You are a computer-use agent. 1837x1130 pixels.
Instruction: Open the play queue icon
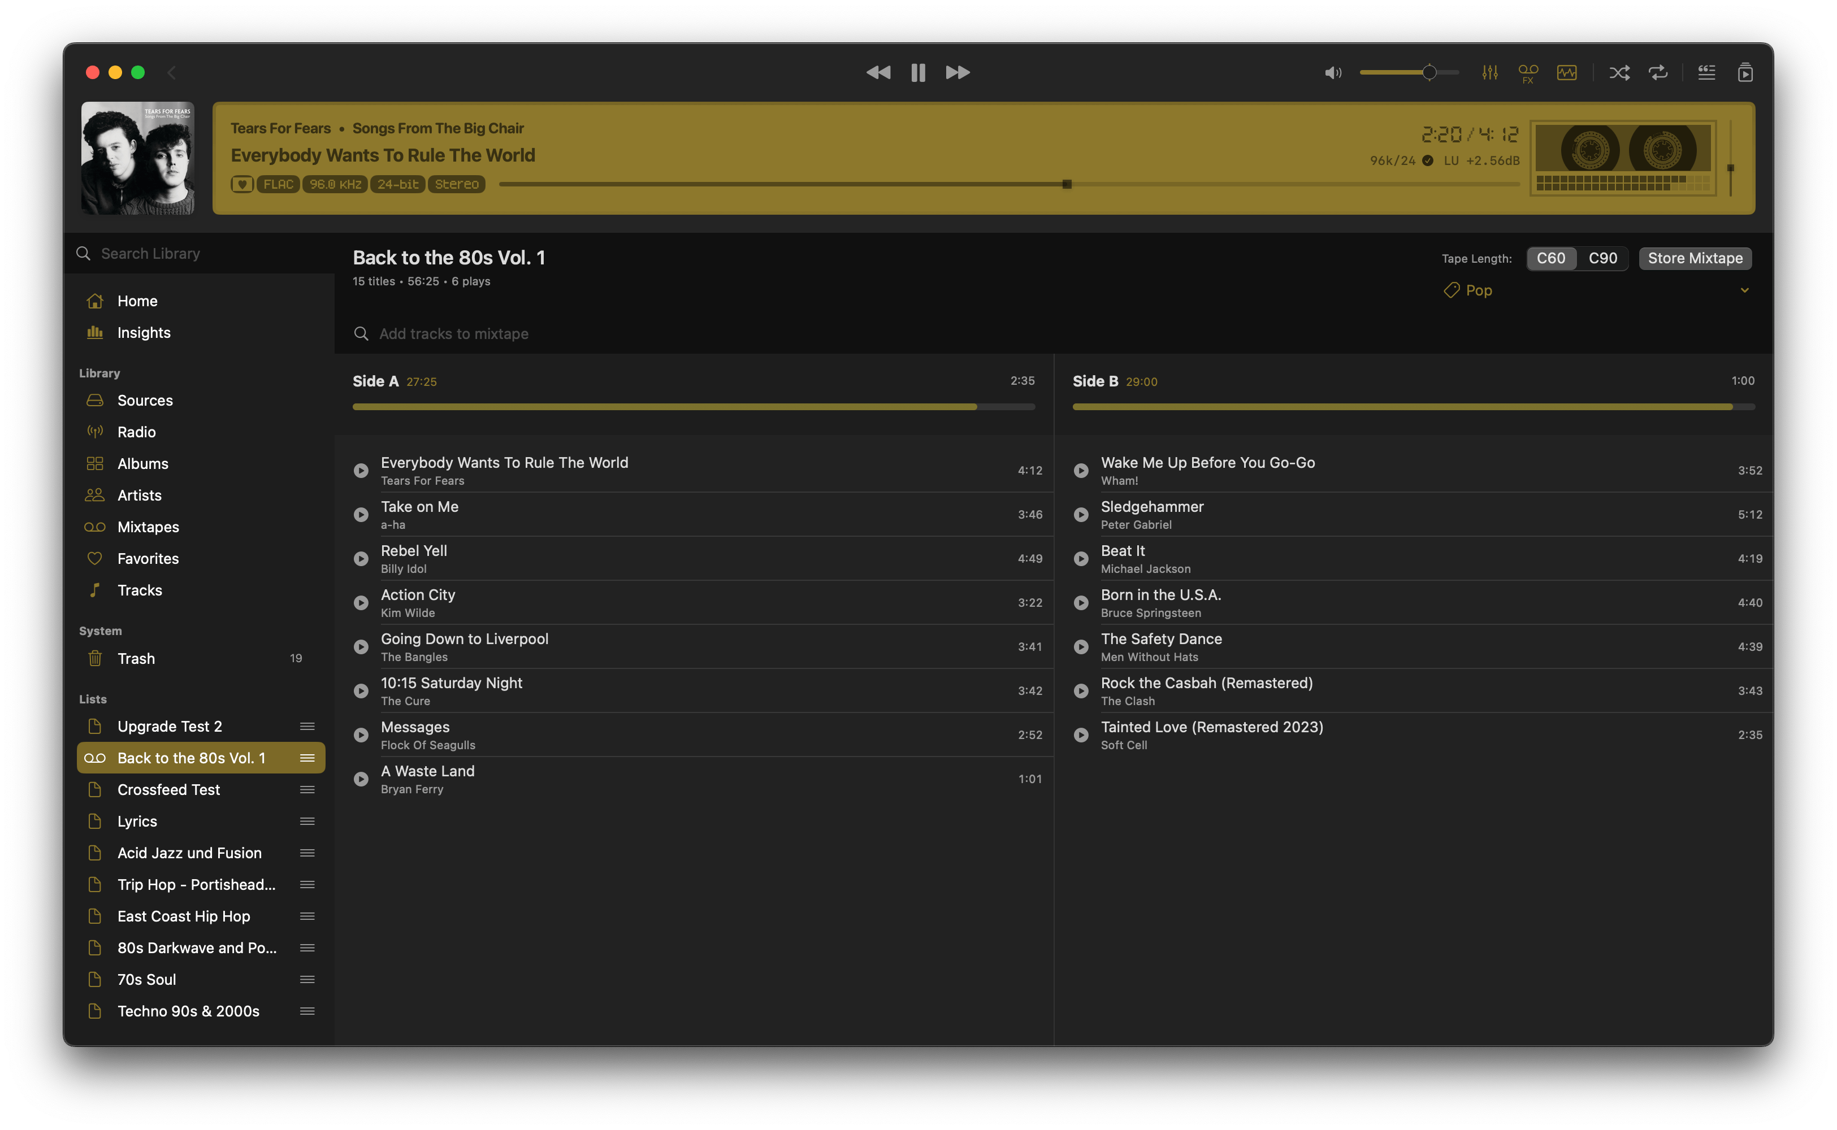point(1745,72)
